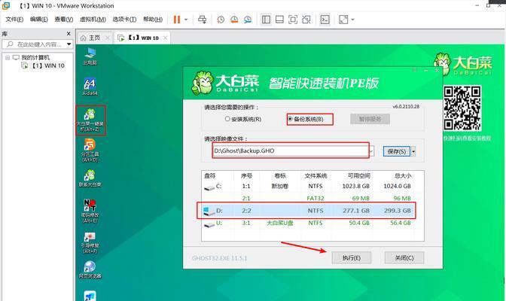The height and width of the screenshot is (301, 506).
Task: Click the 文件系统 column header
Action: click(x=315, y=176)
